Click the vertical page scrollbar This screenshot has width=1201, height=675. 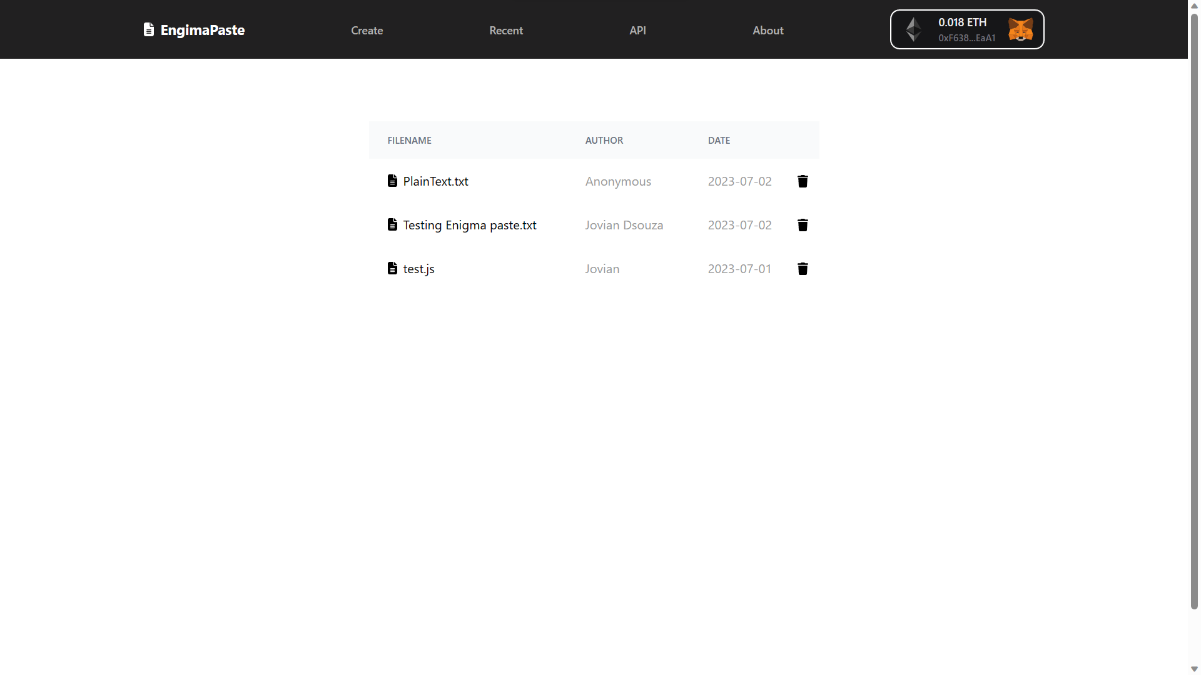point(1194,312)
